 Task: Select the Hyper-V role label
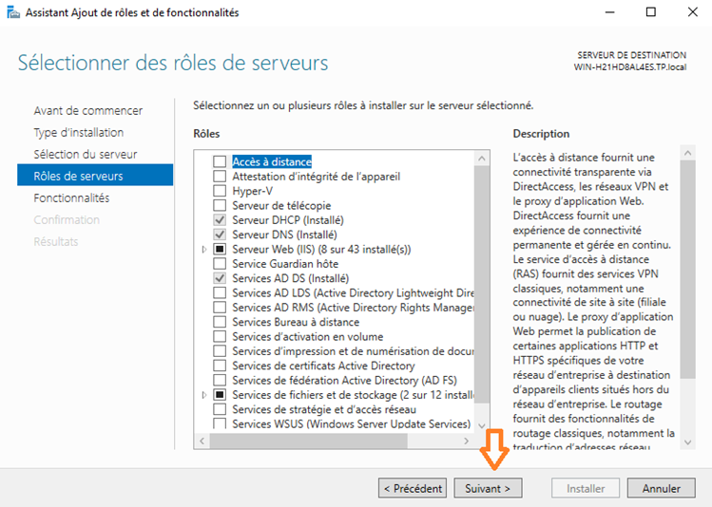[253, 191]
